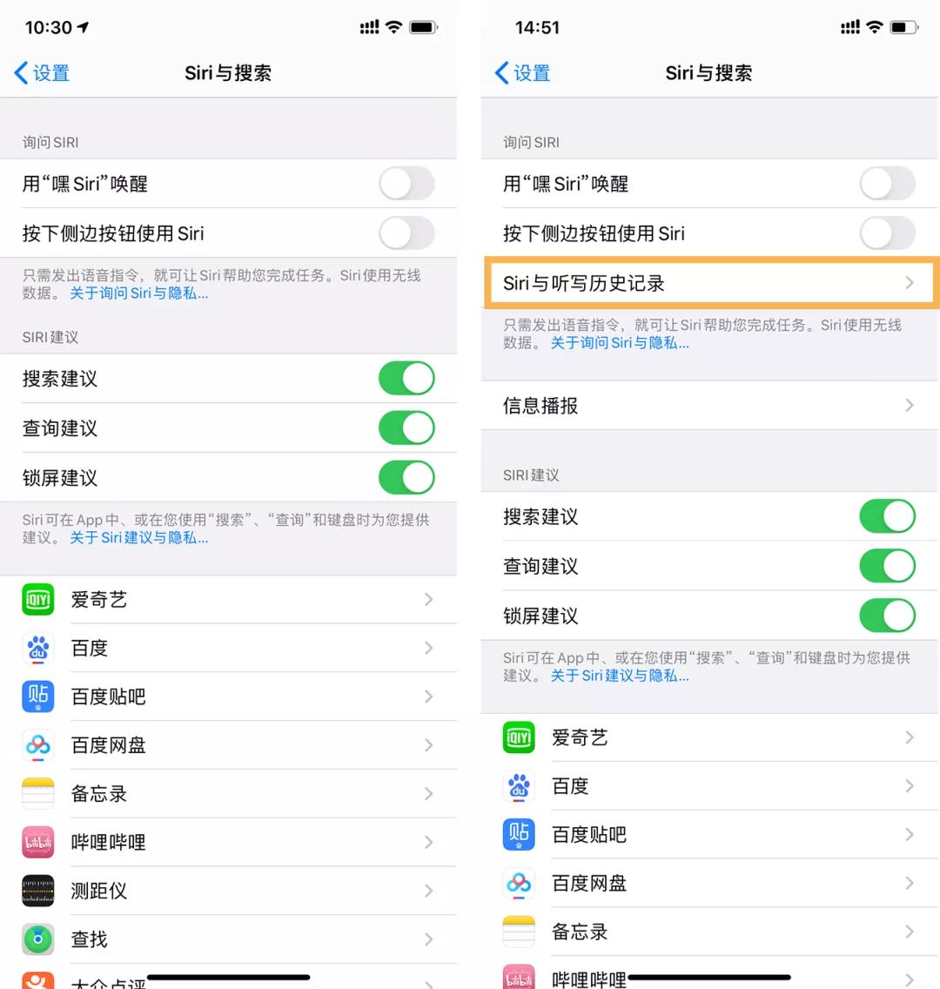Go back to 设置 on the 10:30 screen
This screenshot has width=940, height=989.
coord(42,72)
